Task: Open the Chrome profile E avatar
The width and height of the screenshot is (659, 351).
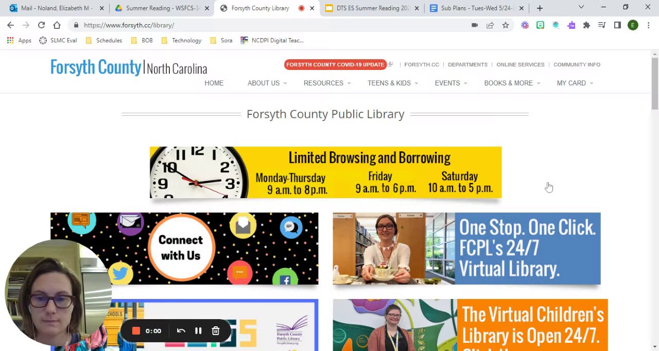Action: (x=633, y=25)
